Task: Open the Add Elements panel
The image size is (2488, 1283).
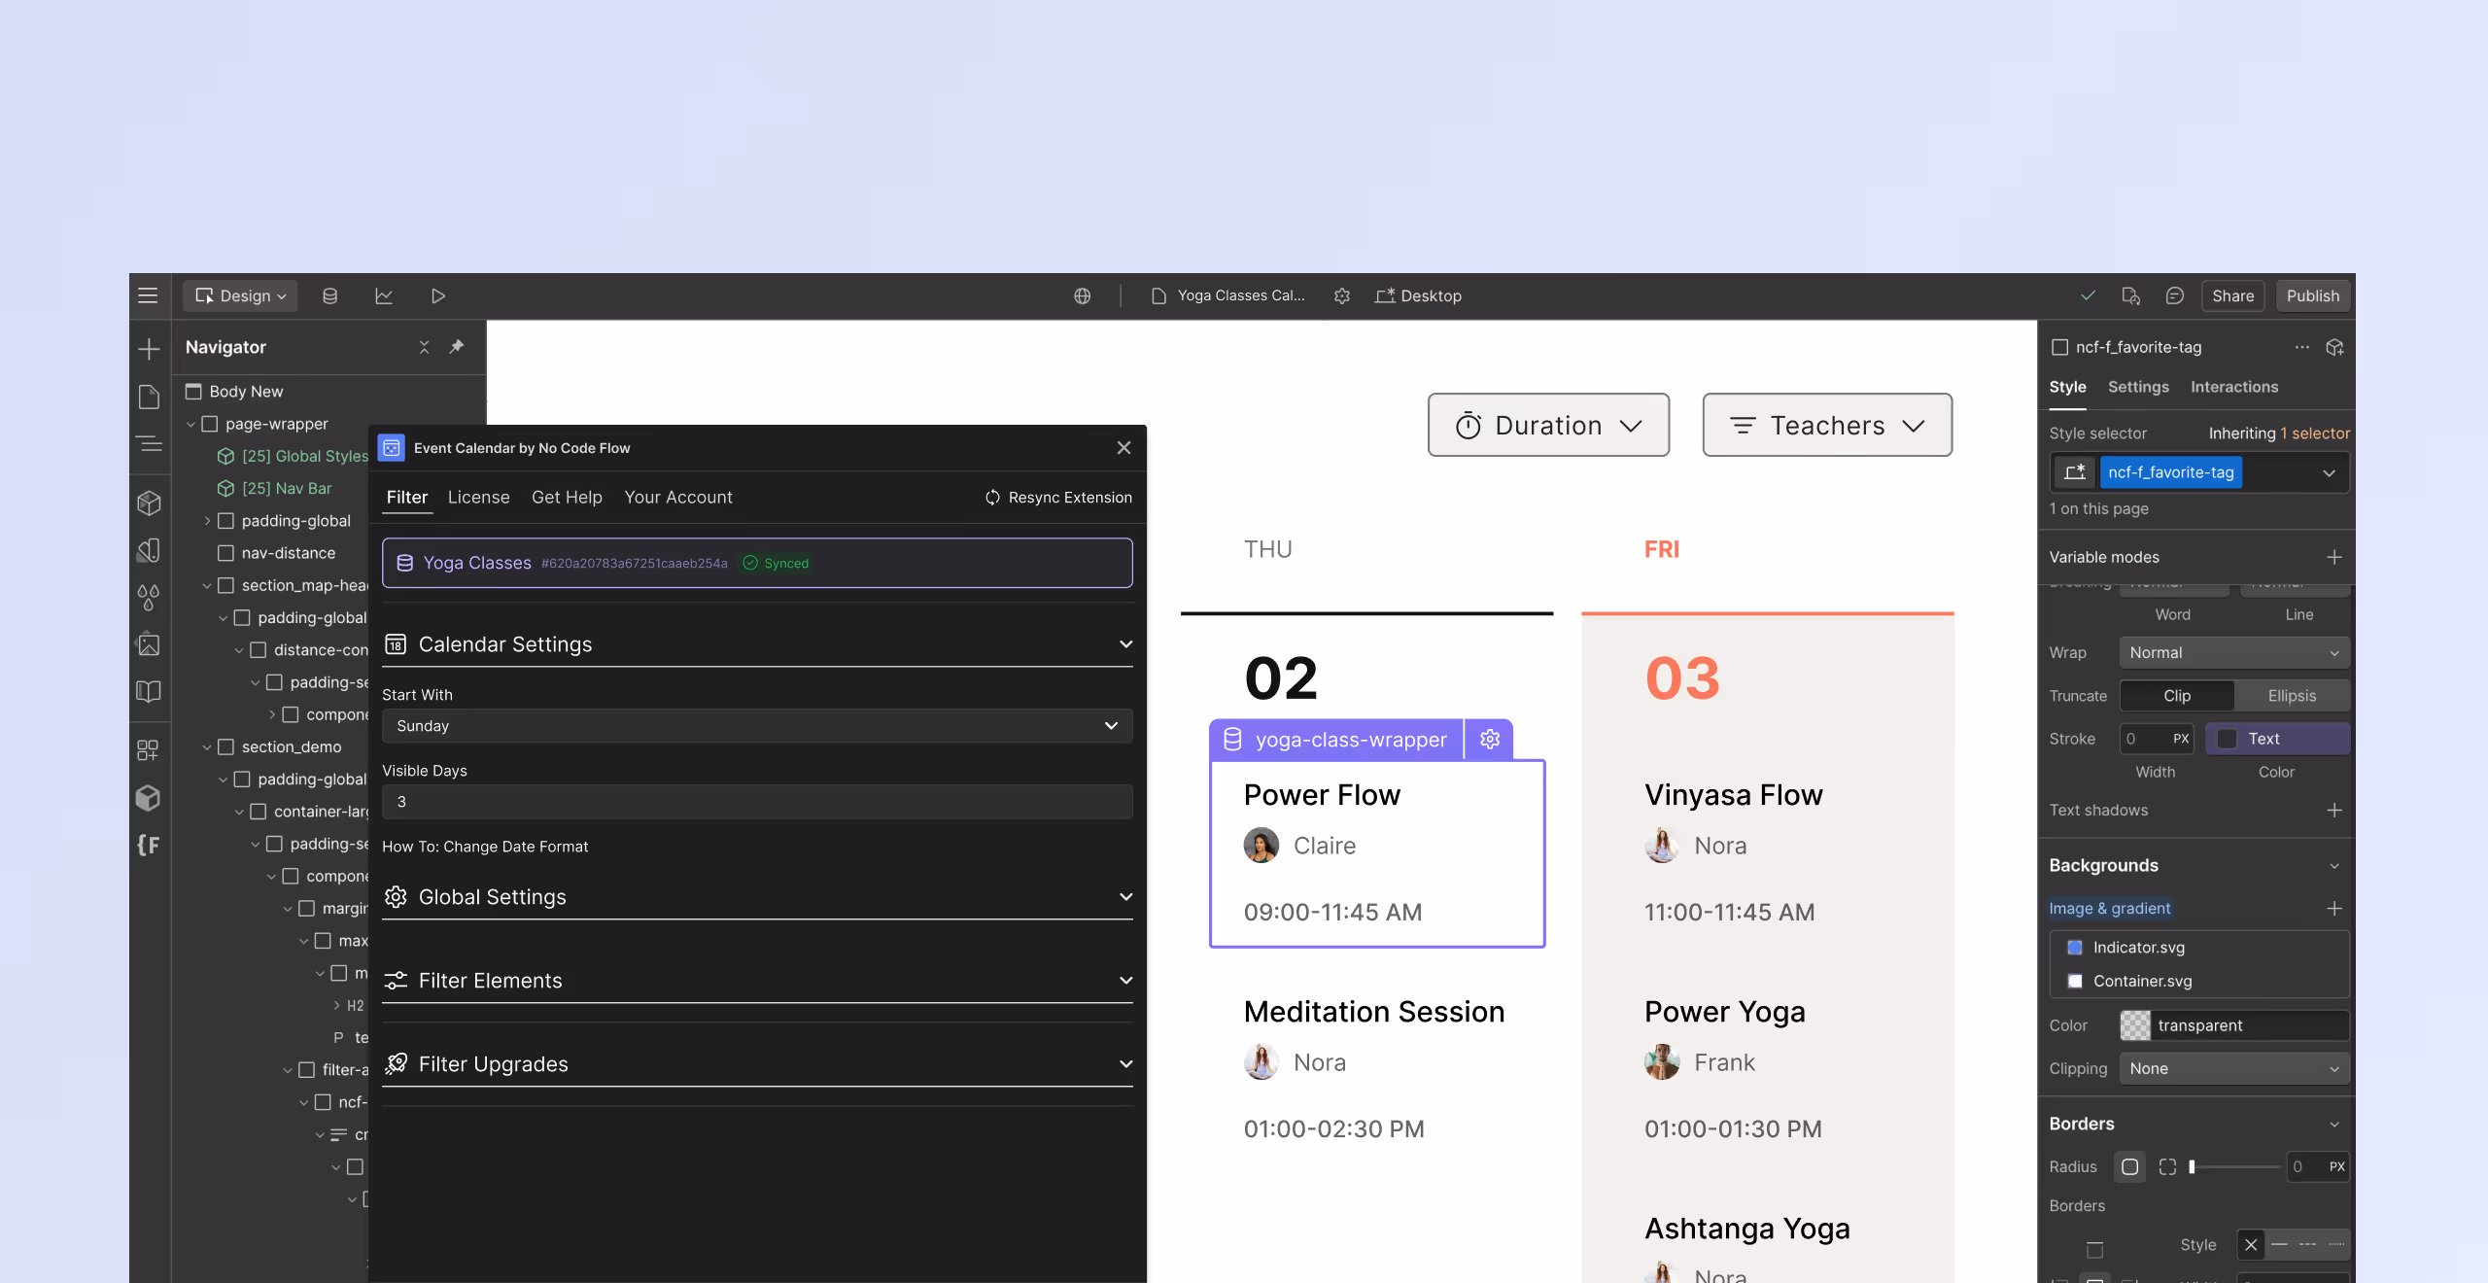Action: click(x=150, y=349)
